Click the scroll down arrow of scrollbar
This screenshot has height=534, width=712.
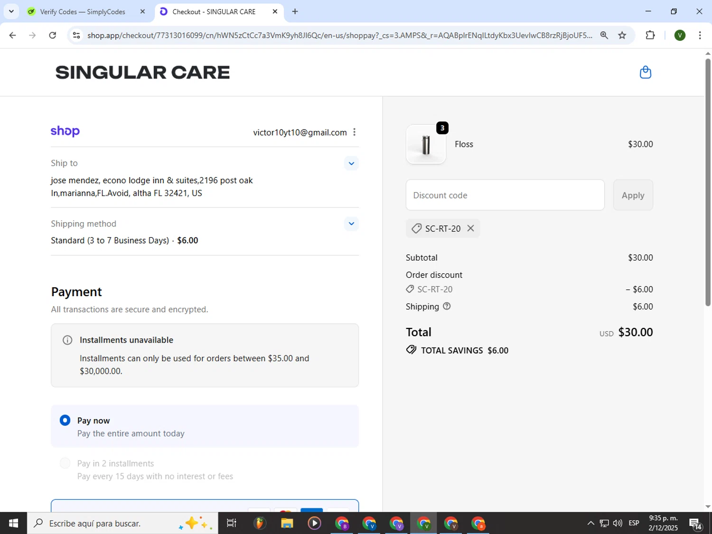click(708, 506)
